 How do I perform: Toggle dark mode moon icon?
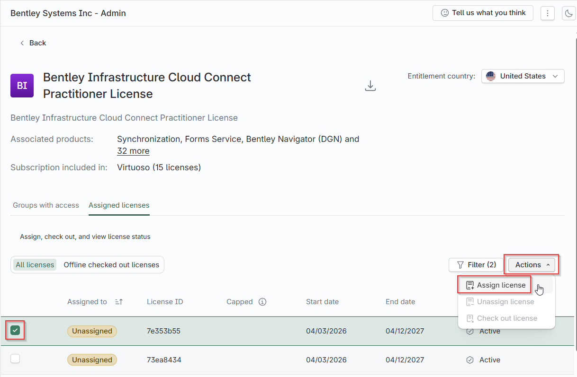(569, 13)
